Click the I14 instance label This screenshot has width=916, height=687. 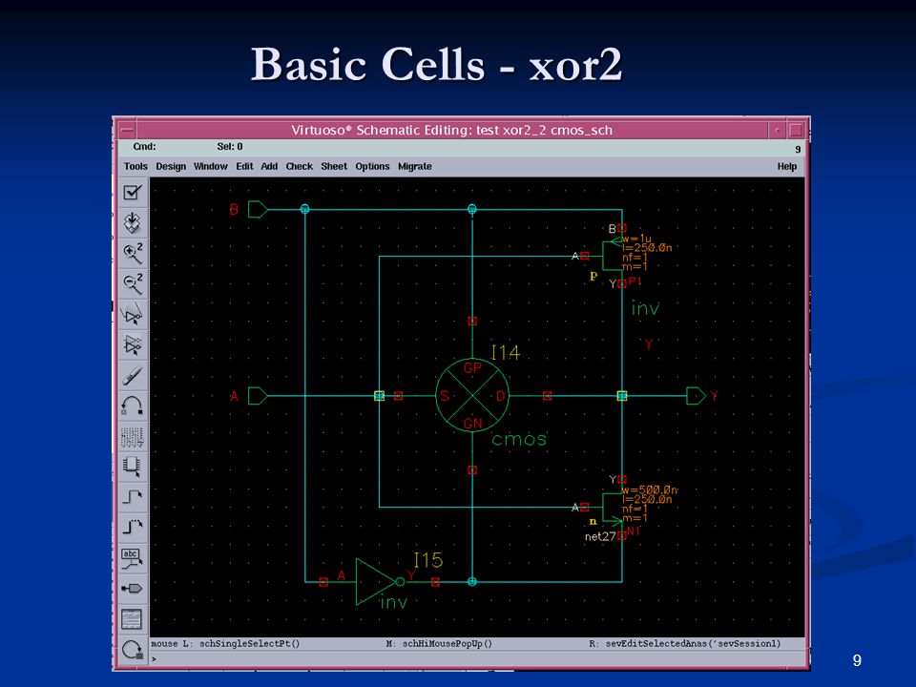pyautogui.click(x=506, y=352)
